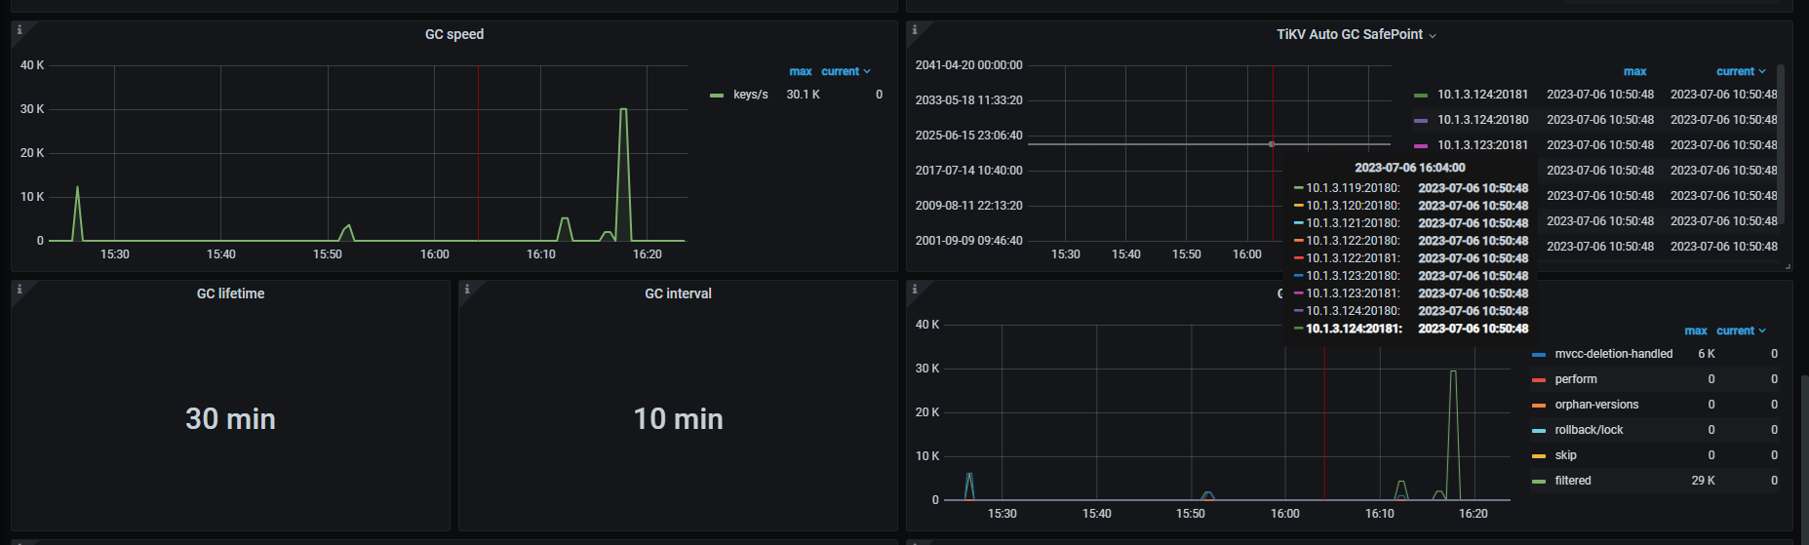
Task: Click the info icon on GC speed panel
Action: click(20, 30)
